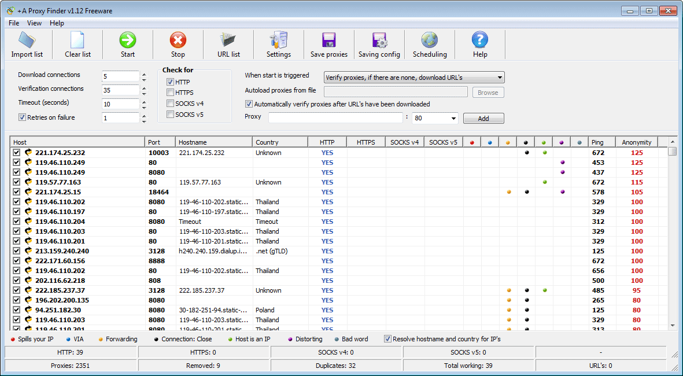The width and height of the screenshot is (683, 376).
Task: Click the HTTPS column header
Action: (x=366, y=142)
